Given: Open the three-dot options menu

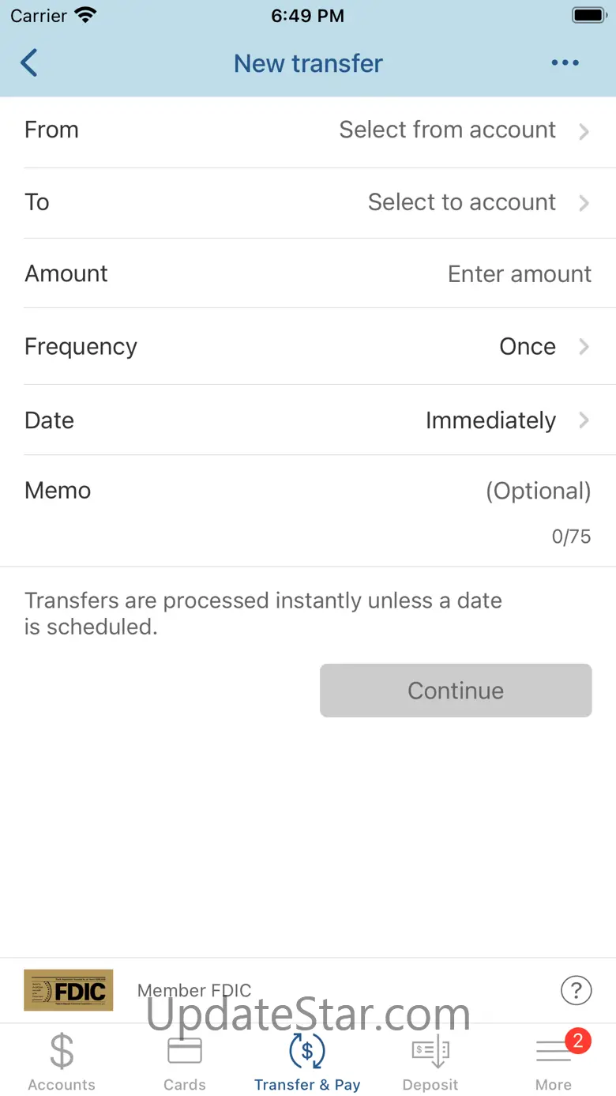Looking at the screenshot, I should pyautogui.click(x=565, y=63).
